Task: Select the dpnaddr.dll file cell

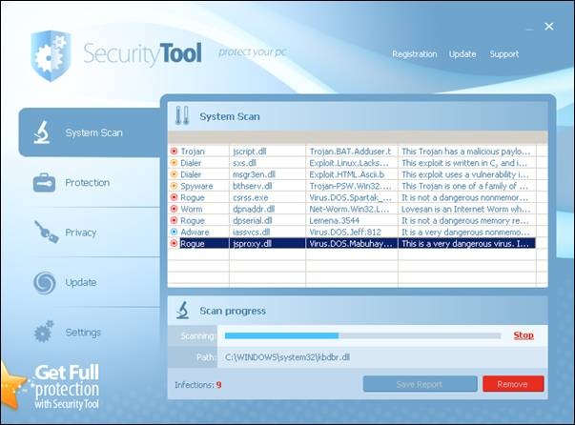Action: click(x=267, y=209)
